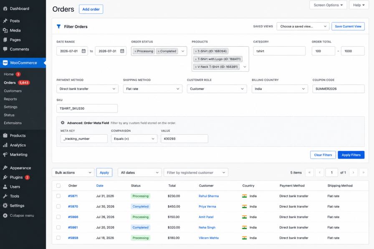This screenshot has height=249, width=374.
Task: Open the Extensions submenu item
Action: [x=13, y=123]
